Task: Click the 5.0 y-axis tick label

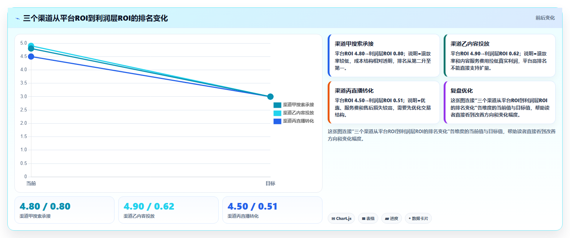Action: 23,43
